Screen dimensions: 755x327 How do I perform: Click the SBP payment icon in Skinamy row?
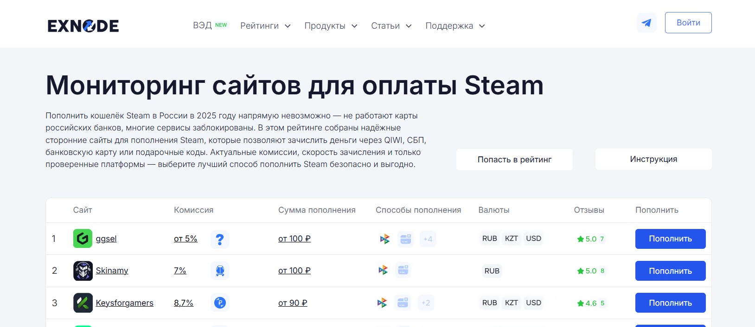pyautogui.click(x=383, y=270)
